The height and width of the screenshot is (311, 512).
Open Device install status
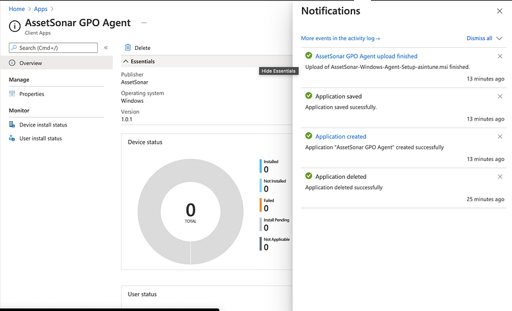43,125
